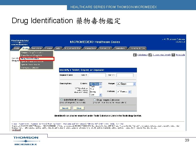Open the Interactions tab
Viewport: 196px width, 147px height.
[x=90, y=48]
